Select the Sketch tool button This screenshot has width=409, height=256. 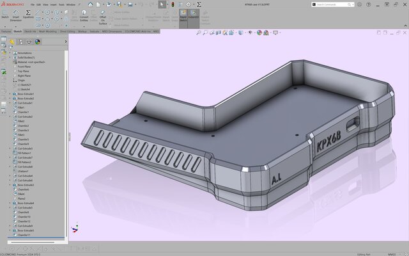point(5,17)
